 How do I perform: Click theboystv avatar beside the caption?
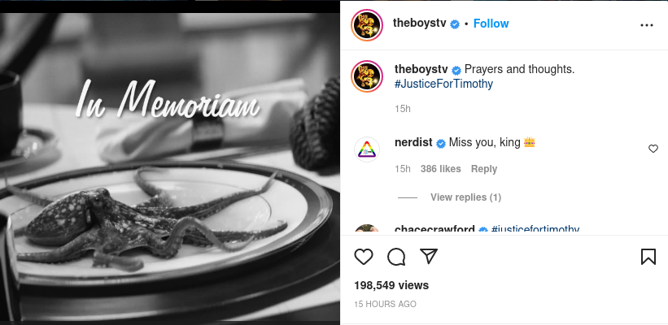367,76
